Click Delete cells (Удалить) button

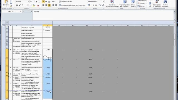coord(142,3)
